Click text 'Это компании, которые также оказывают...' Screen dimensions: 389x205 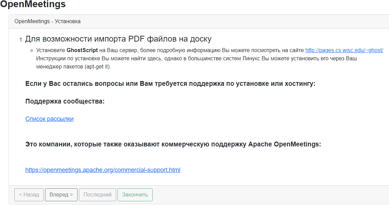(173, 144)
